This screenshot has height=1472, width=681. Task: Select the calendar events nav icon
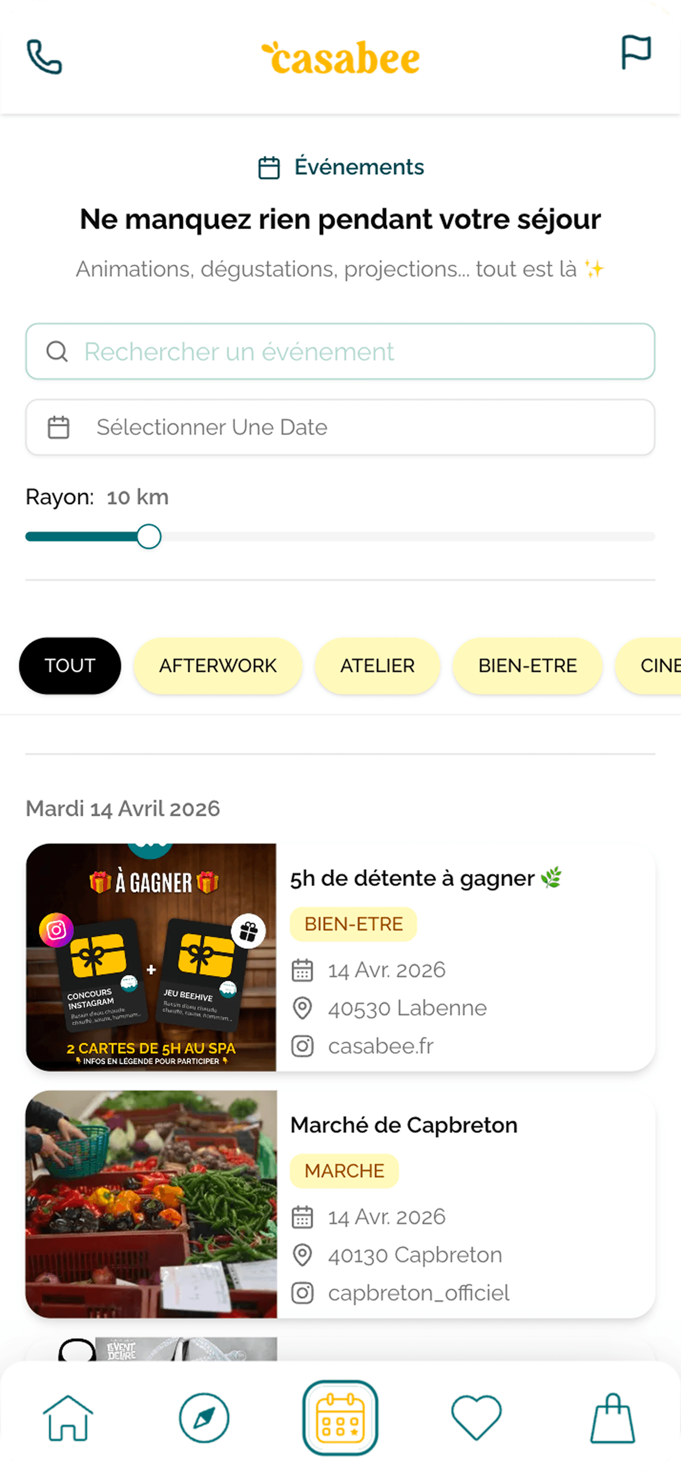coord(340,1418)
